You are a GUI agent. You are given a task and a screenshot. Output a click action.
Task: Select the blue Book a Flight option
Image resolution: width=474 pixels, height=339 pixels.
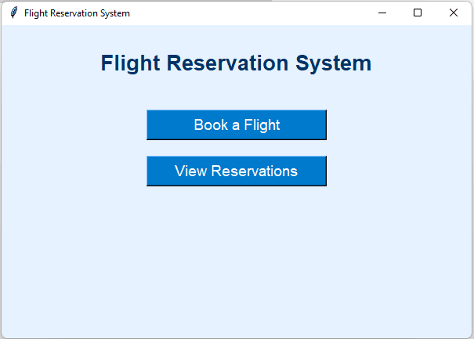236,124
